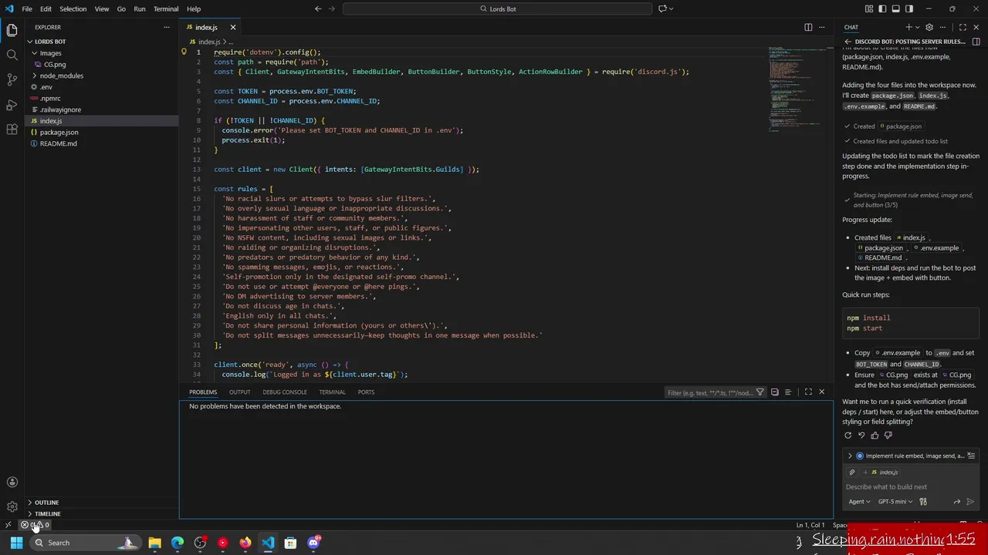Open the Accounts icon in activity bar

point(12,483)
